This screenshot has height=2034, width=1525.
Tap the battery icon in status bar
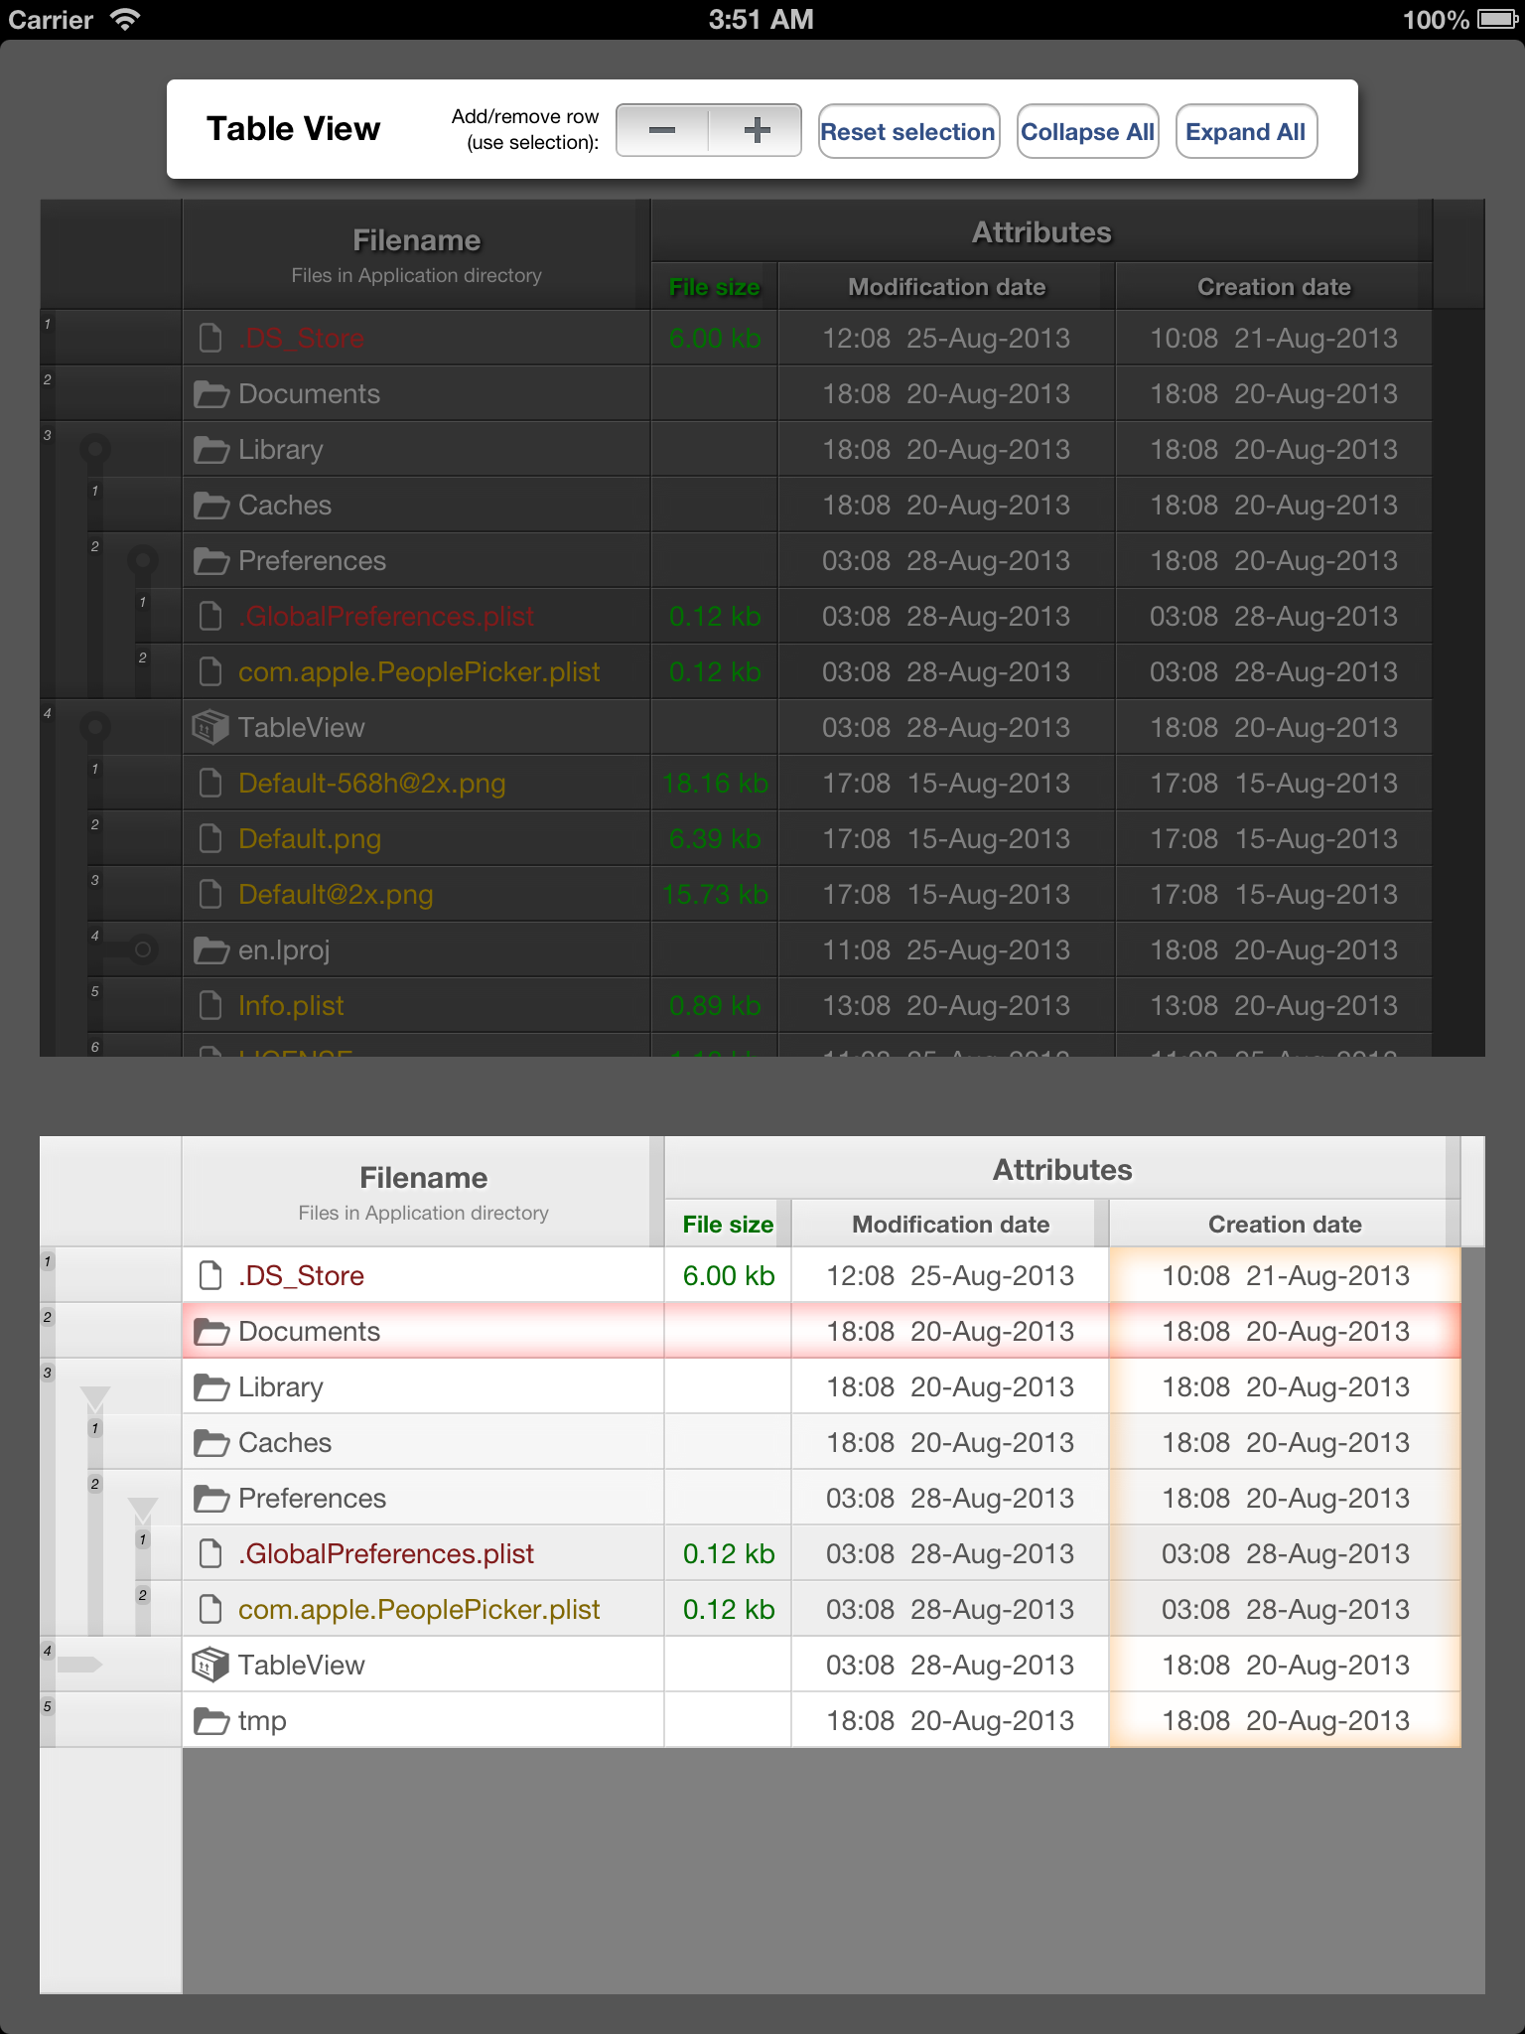1497,19
